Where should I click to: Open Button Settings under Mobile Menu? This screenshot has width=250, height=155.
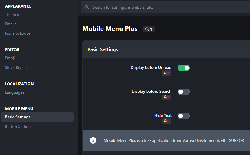(19, 127)
